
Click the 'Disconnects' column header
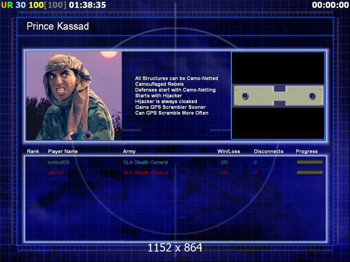(269, 152)
